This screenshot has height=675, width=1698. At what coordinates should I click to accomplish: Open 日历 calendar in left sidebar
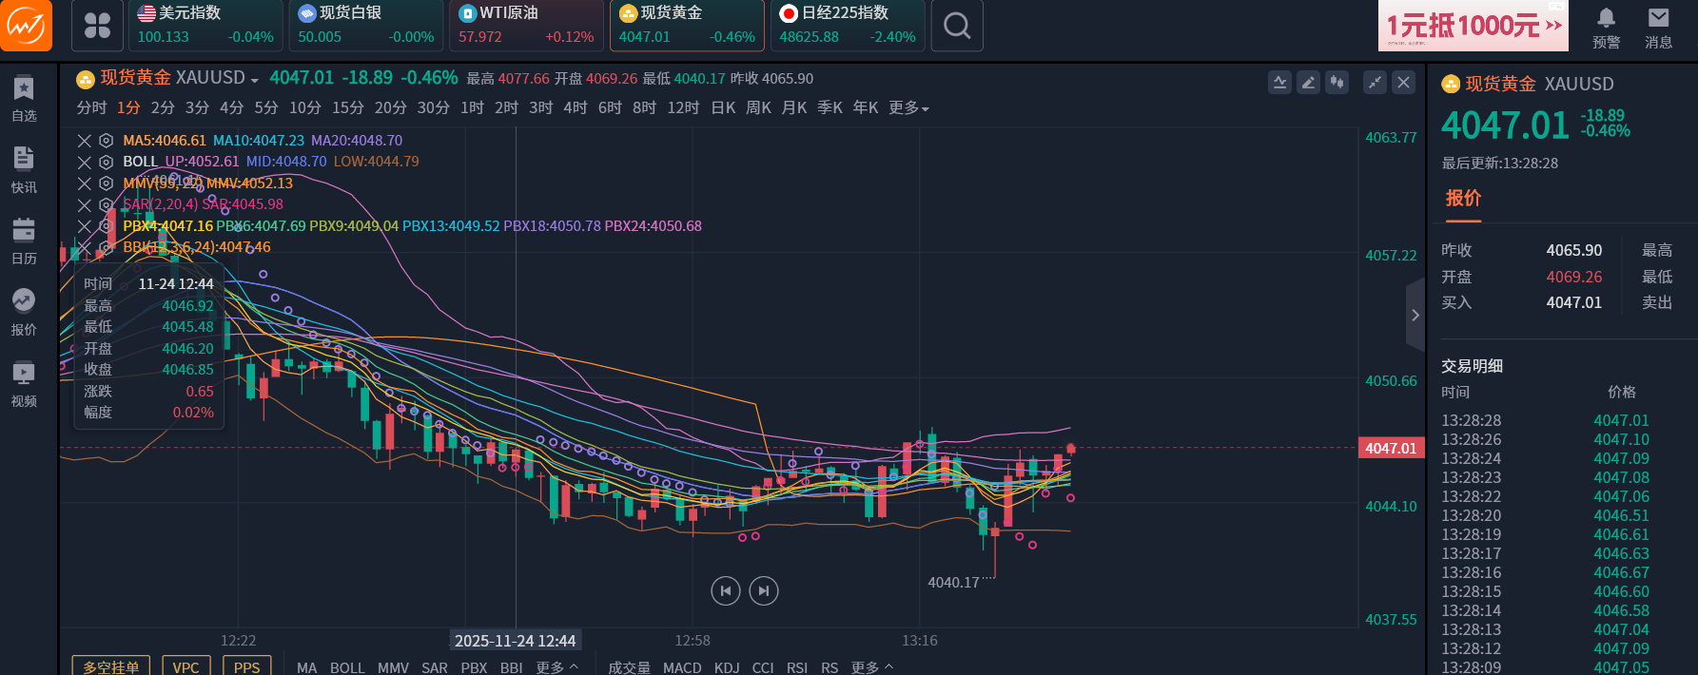click(x=24, y=241)
